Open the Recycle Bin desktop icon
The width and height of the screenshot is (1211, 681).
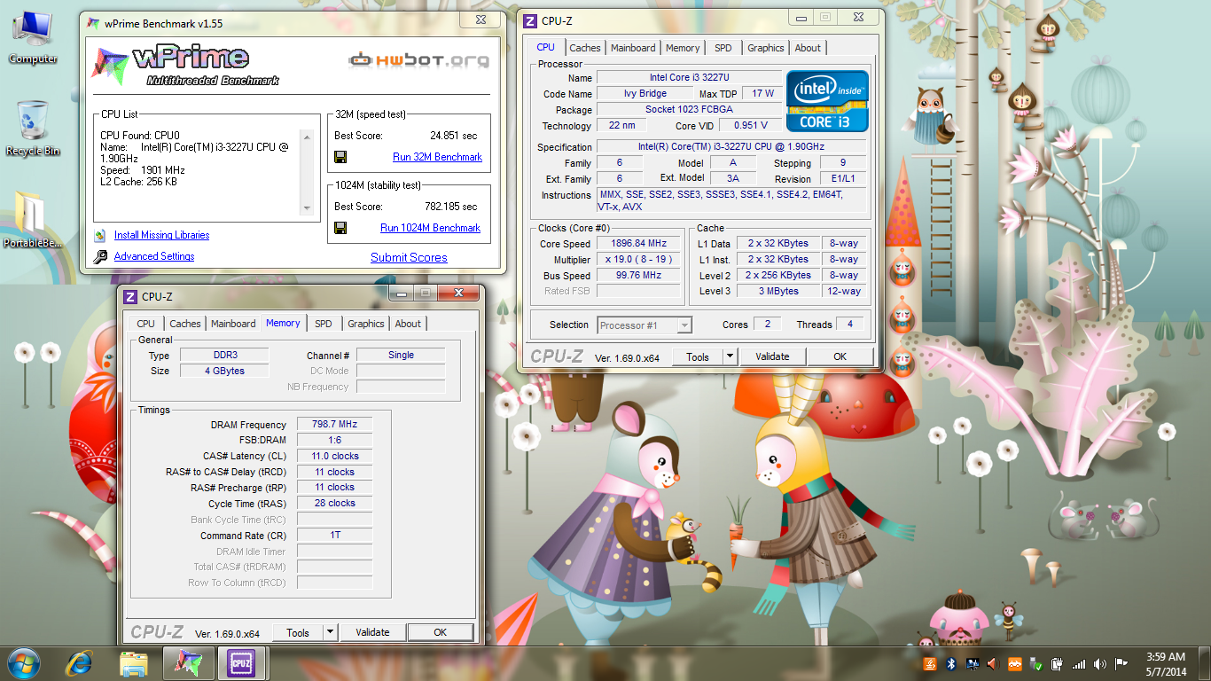tap(32, 129)
